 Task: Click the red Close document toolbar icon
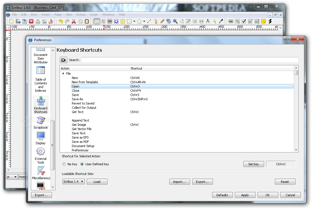click(x=31, y=21)
